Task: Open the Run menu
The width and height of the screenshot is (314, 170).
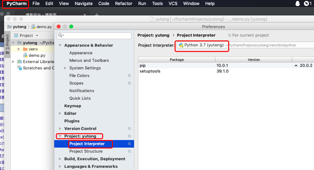Action: (x=142, y=3)
